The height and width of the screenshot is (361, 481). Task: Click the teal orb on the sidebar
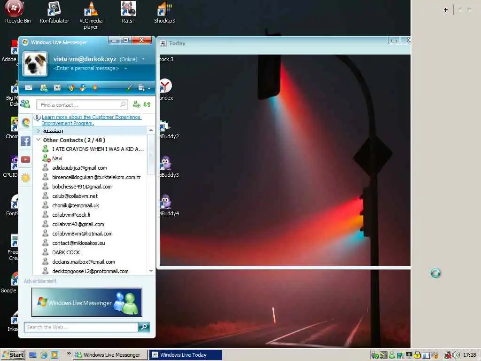click(x=435, y=273)
